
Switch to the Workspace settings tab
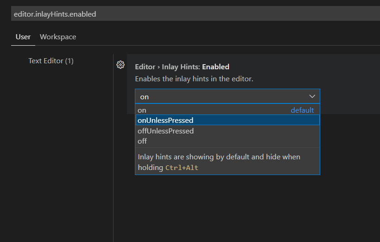58,37
